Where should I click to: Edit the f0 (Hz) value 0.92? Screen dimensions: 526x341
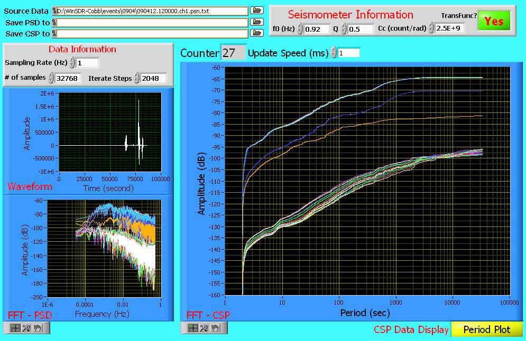pyautogui.click(x=316, y=29)
